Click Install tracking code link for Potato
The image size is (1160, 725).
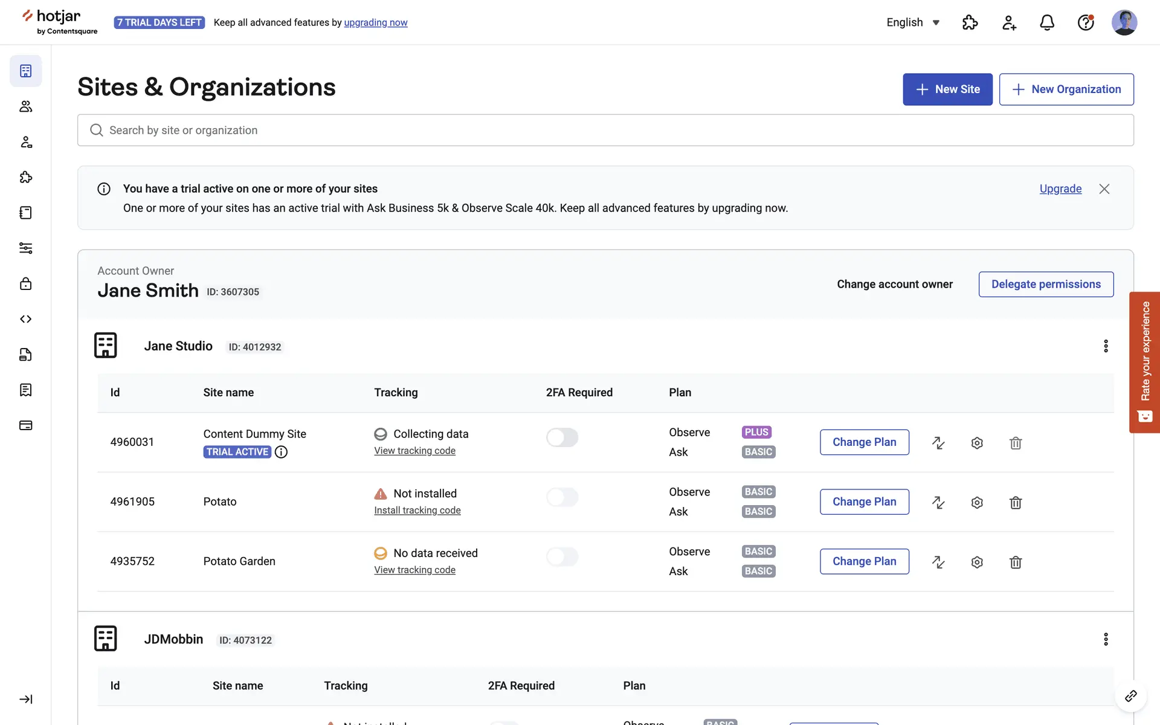417,511
